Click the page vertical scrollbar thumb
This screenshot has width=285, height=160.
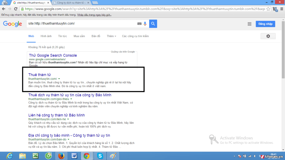pos(283,50)
